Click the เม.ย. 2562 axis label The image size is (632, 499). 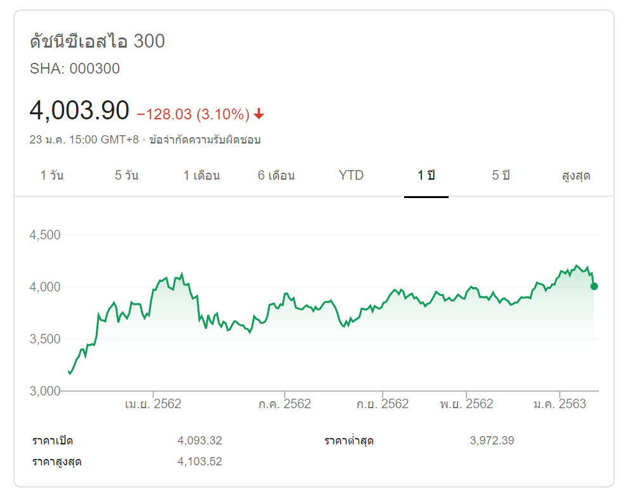point(153,404)
